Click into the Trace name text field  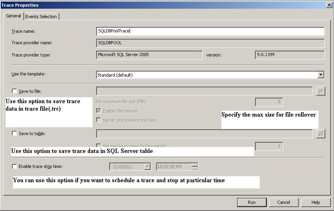point(210,31)
